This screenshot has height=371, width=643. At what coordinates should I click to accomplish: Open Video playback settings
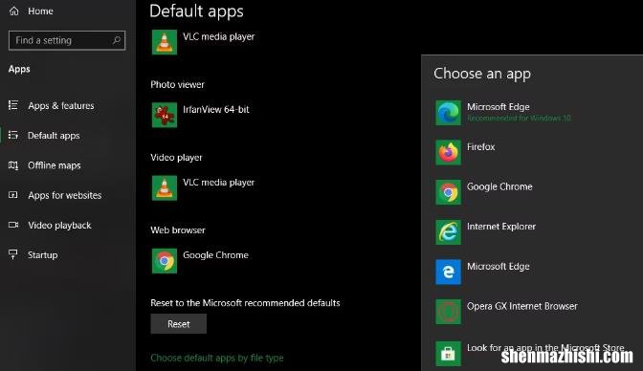click(x=59, y=226)
